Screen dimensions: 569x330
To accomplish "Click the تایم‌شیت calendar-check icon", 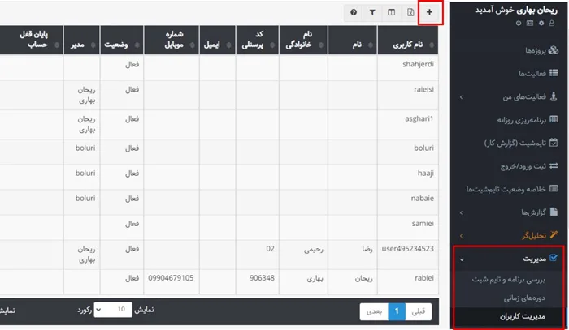I will click(554, 142).
